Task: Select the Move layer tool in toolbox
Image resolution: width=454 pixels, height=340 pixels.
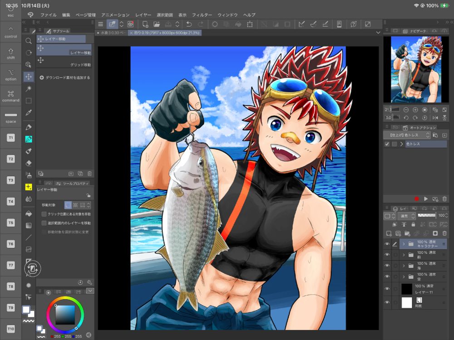Action: tap(28, 77)
